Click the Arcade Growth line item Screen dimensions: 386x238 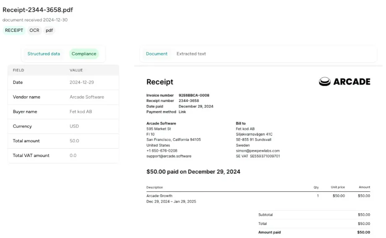point(159,196)
